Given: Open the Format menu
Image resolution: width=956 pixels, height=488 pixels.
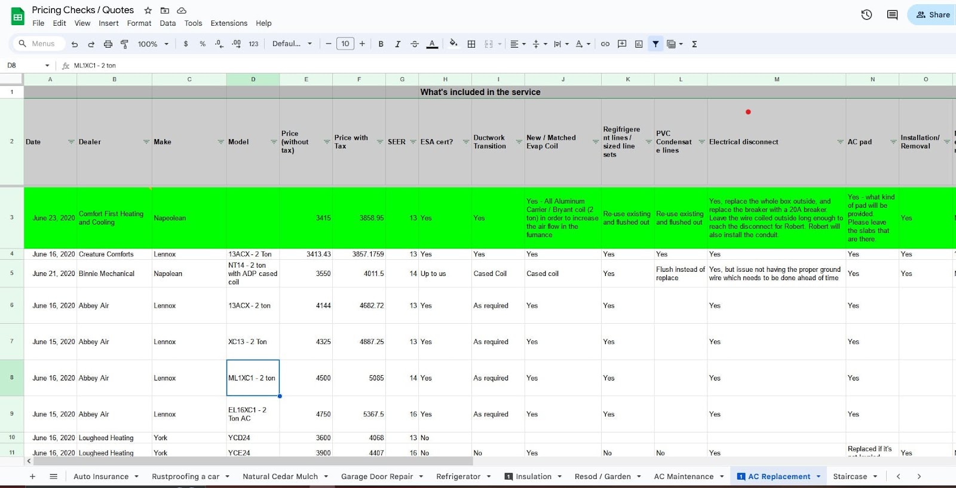Looking at the screenshot, I should [x=139, y=23].
